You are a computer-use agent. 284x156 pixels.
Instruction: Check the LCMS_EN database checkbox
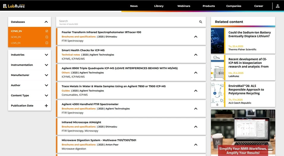(x=47, y=43)
